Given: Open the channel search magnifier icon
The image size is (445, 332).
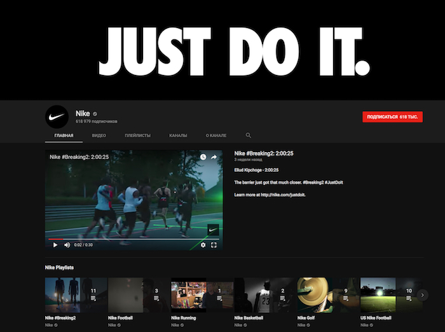Looking at the screenshot, I should click(x=249, y=135).
